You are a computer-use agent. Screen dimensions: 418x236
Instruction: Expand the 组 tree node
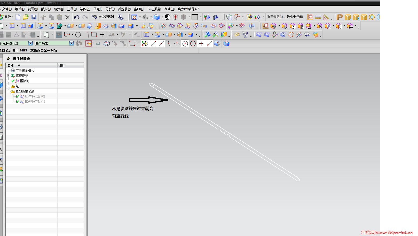pos(8,86)
